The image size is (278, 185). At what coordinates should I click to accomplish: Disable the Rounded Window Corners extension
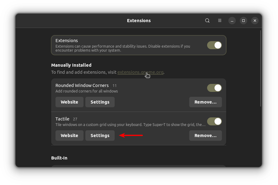point(215,88)
